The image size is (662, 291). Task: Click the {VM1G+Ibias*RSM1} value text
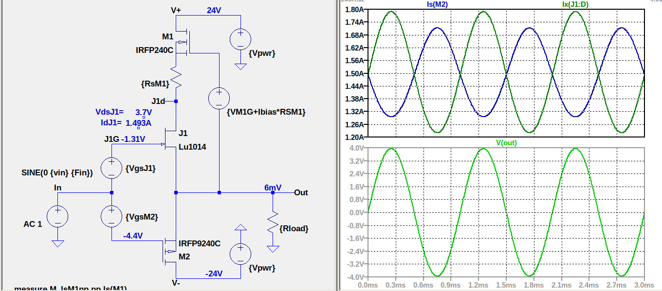click(266, 112)
